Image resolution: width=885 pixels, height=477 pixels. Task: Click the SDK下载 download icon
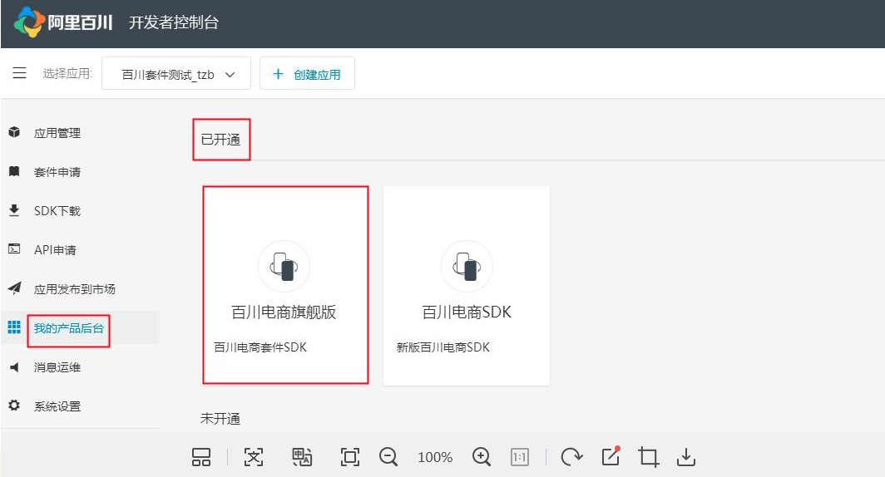14,210
